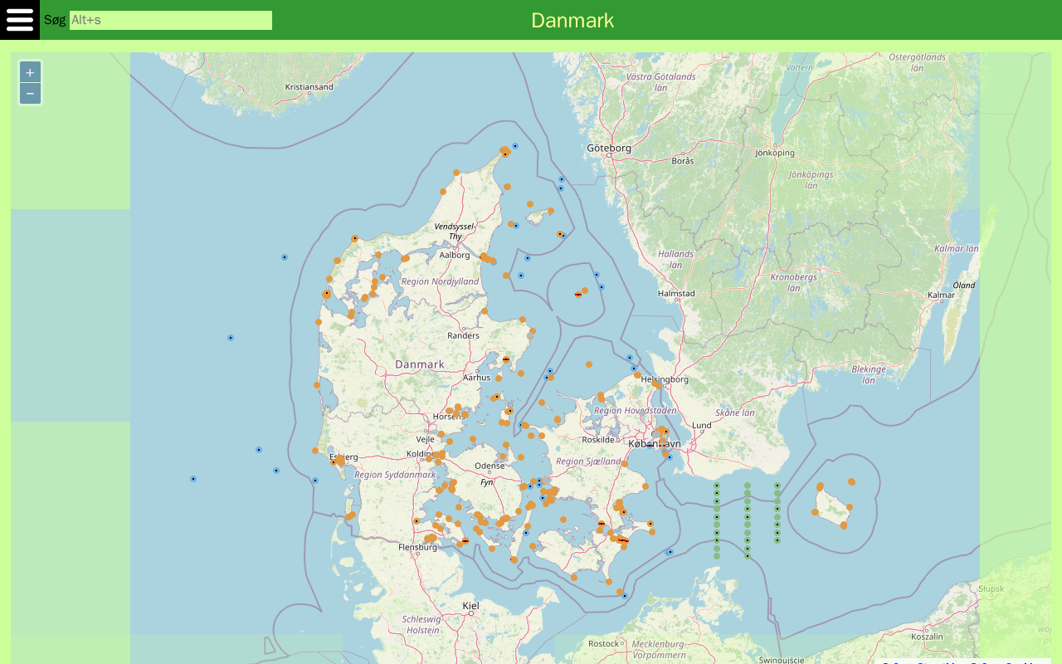Viewport: 1062px width, 664px height.
Task: Click the Rostock city label
Action: [604, 643]
